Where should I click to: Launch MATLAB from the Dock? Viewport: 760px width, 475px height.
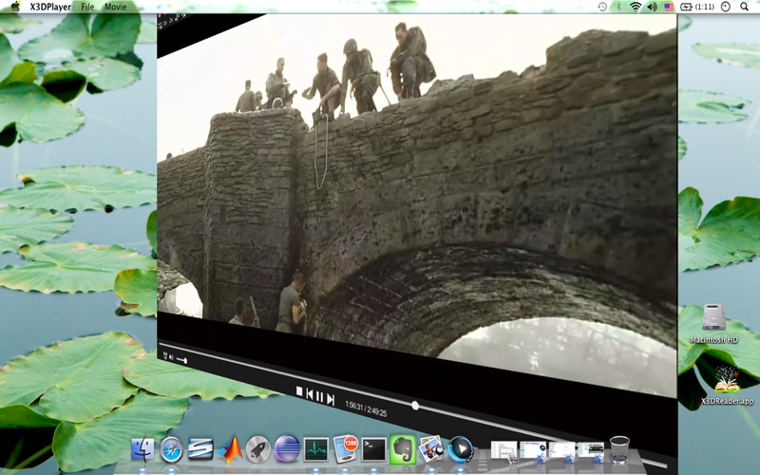click(x=230, y=449)
